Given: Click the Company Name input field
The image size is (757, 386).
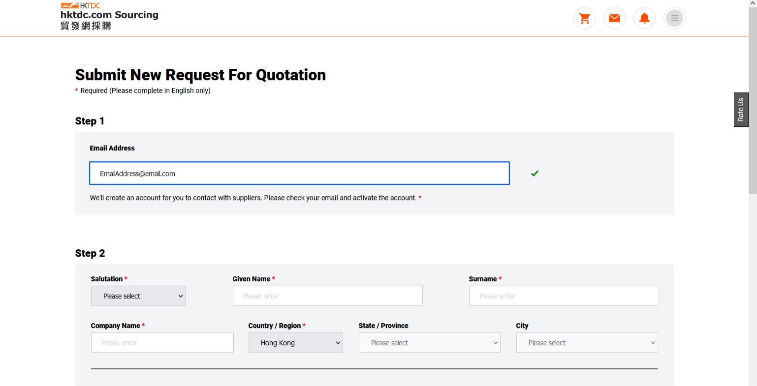Looking at the screenshot, I should (x=162, y=343).
